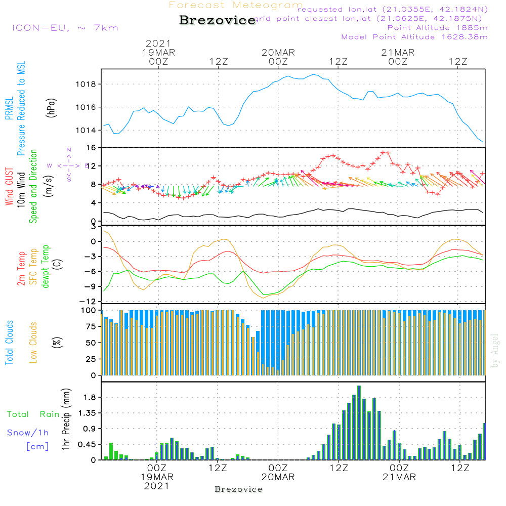This screenshot has height=506, width=506.
Task: Click the '2m Temp' red label
Action: point(21,269)
